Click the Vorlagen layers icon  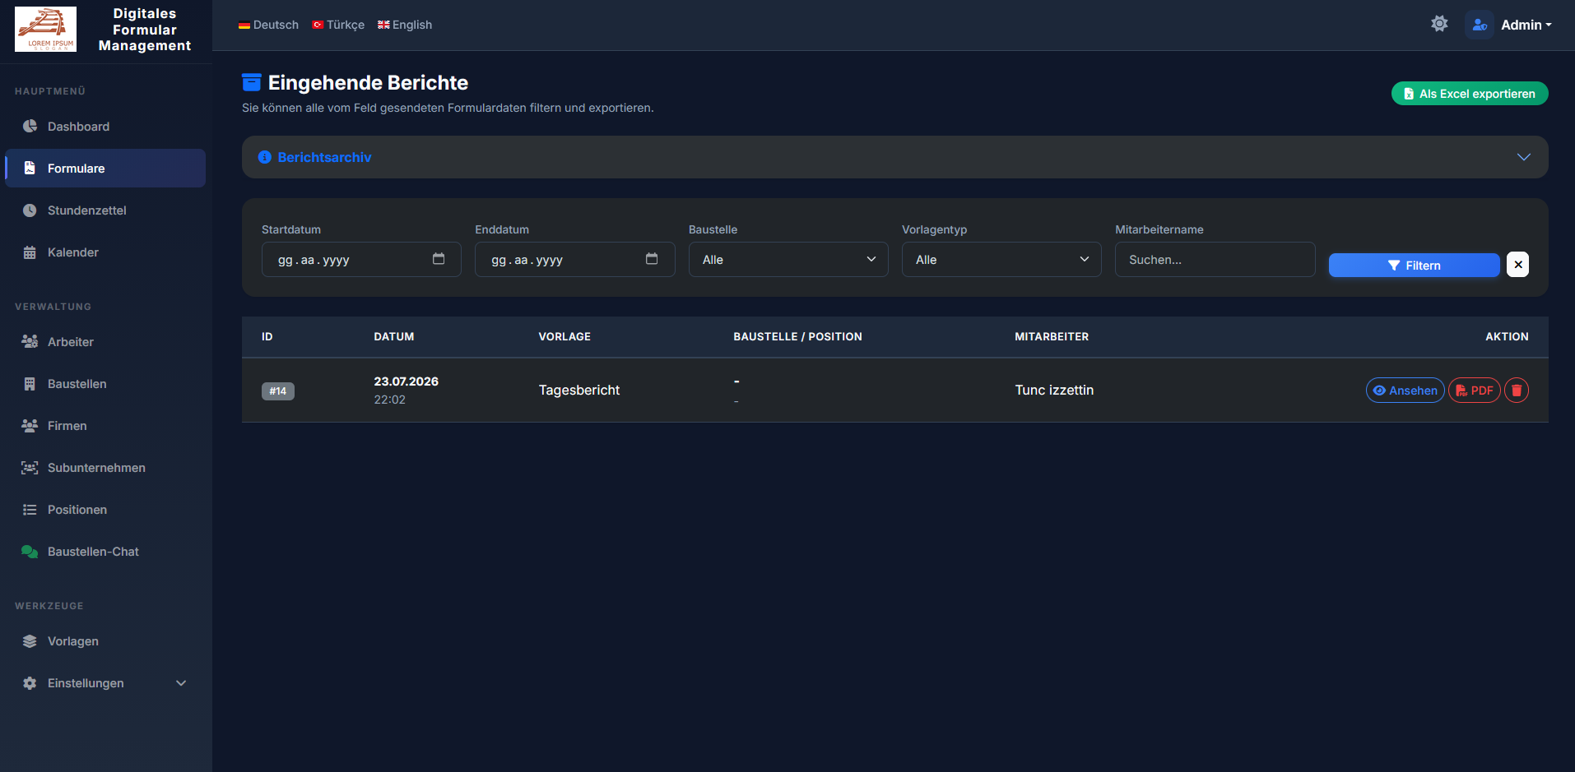click(30, 640)
